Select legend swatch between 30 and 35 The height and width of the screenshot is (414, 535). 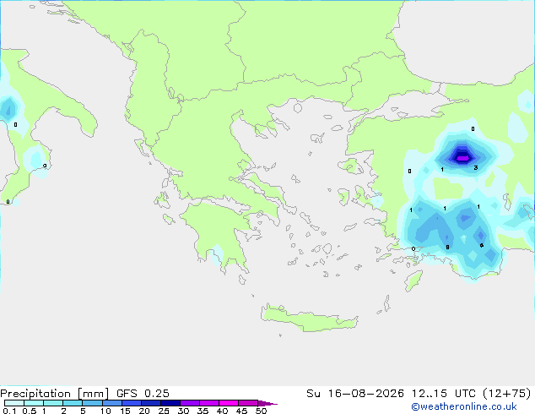pos(190,403)
